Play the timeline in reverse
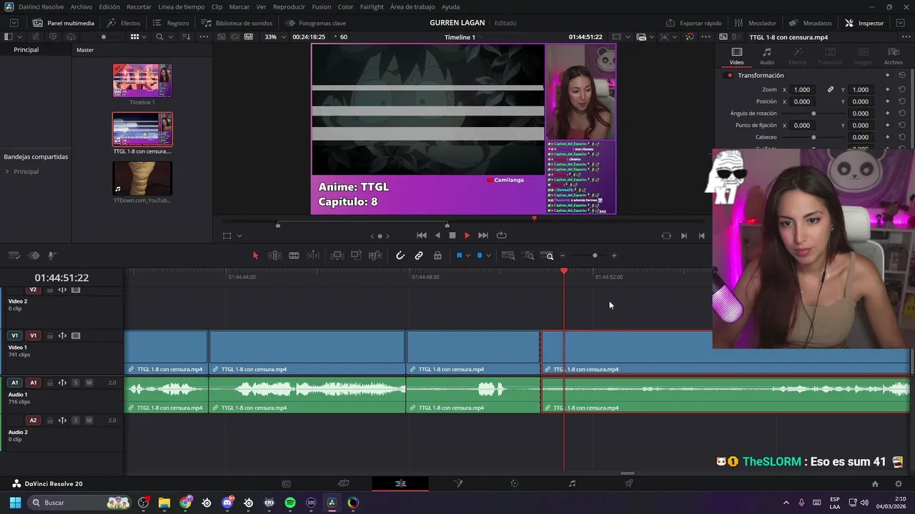This screenshot has height=514, width=915. [437, 236]
